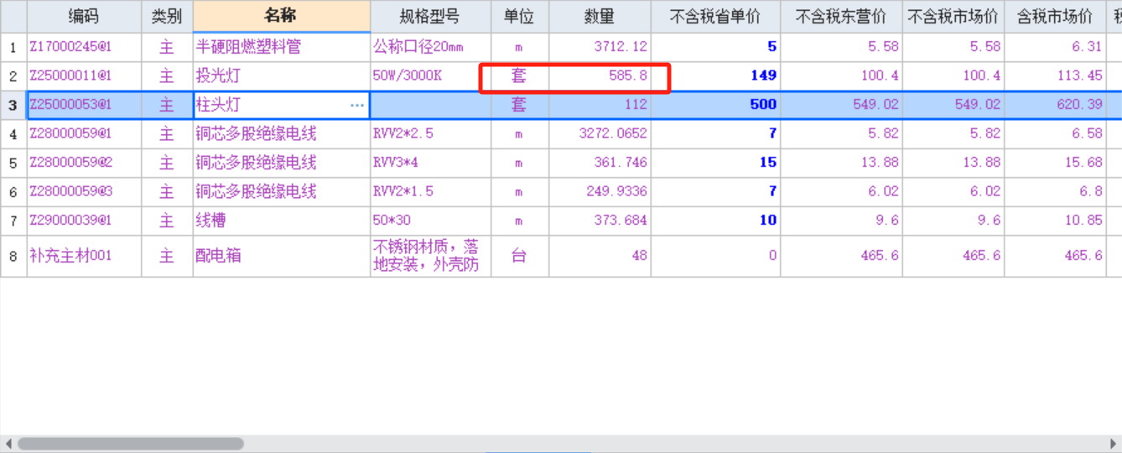Click code cell Z28000059@3
1122x453 pixels.
84,192
